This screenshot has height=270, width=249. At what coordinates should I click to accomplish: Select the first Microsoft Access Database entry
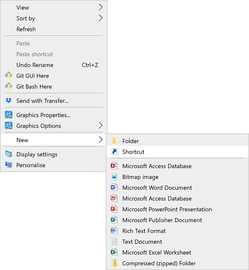[177, 166]
